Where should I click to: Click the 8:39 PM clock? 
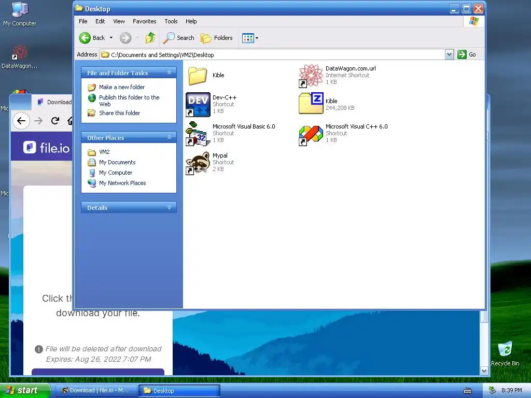click(511, 390)
